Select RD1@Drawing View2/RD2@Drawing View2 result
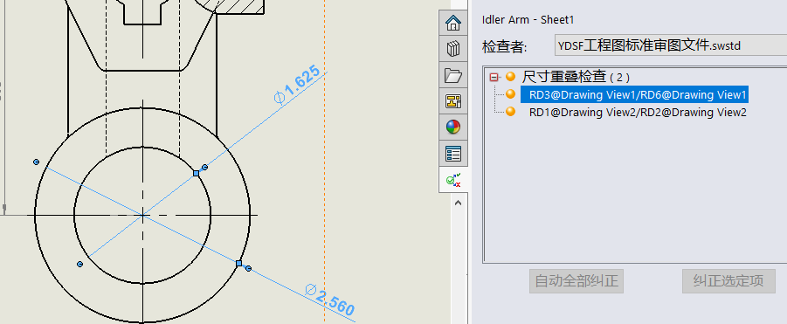Screen dimensions: 787x324 coord(638,112)
